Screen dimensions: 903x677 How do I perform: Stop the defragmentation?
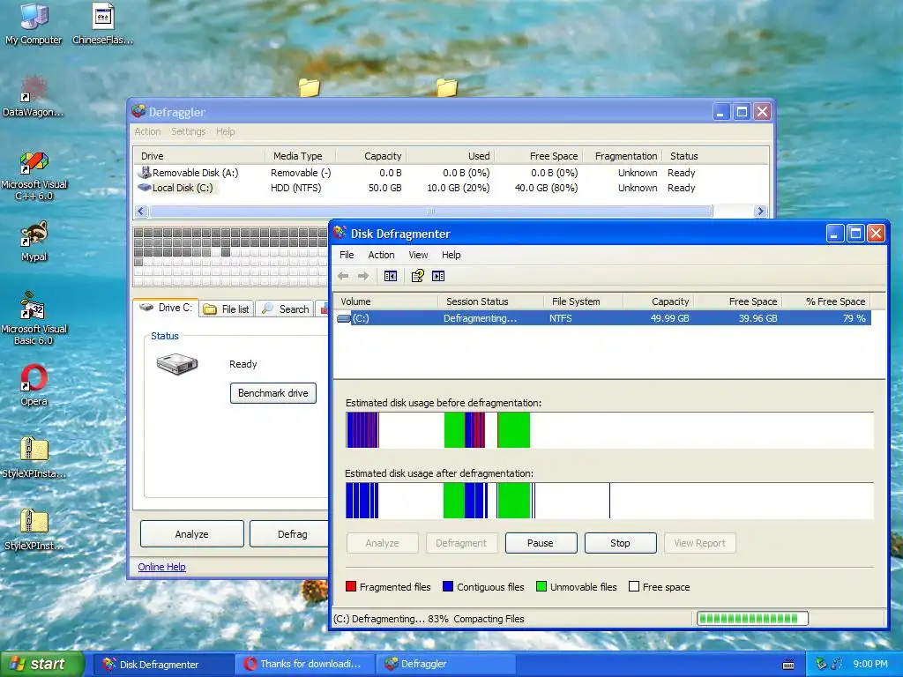point(620,543)
